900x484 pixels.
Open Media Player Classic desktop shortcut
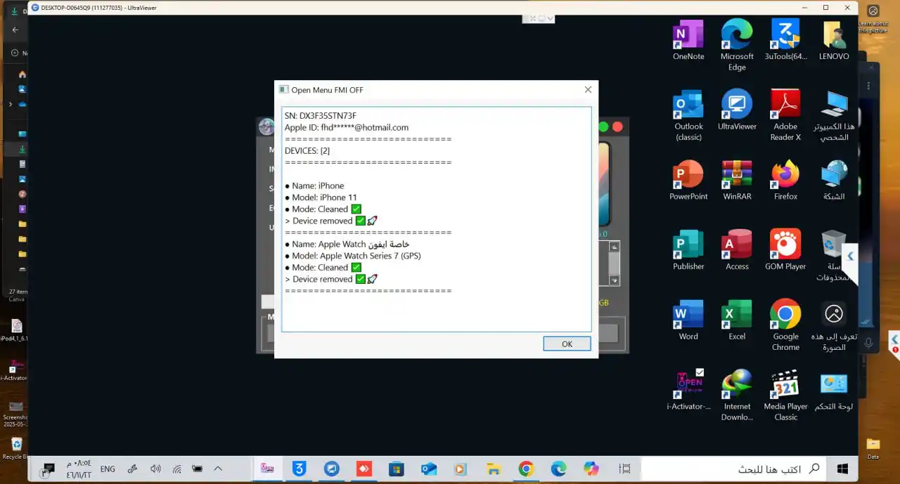tap(785, 395)
